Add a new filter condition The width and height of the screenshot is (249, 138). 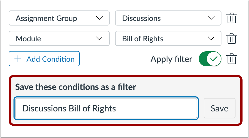(44, 59)
